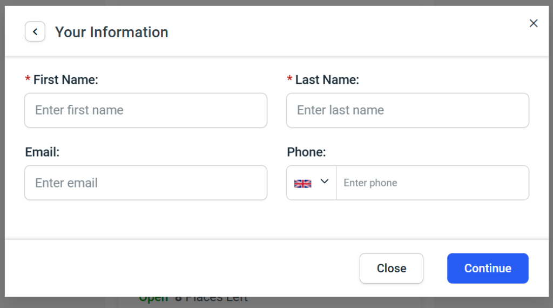Click the divider line between flag and phone input
Image resolution: width=553 pixels, height=308 pixels.
point(336,183)
